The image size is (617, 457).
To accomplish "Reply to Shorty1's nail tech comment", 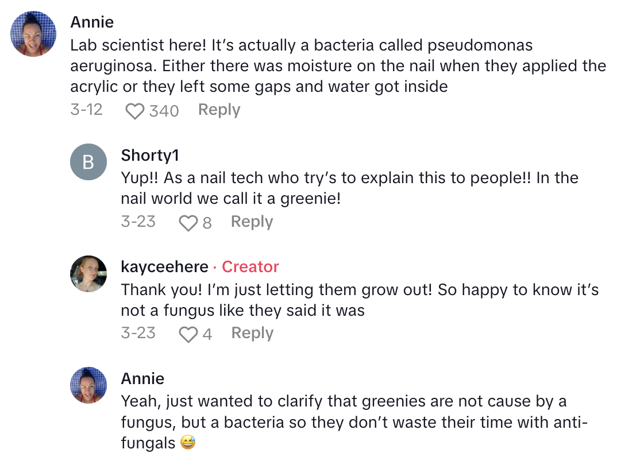I will pos(252,222).
